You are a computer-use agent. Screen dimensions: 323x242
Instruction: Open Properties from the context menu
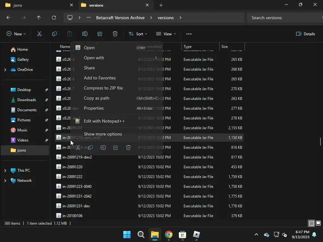pos(116,108)
